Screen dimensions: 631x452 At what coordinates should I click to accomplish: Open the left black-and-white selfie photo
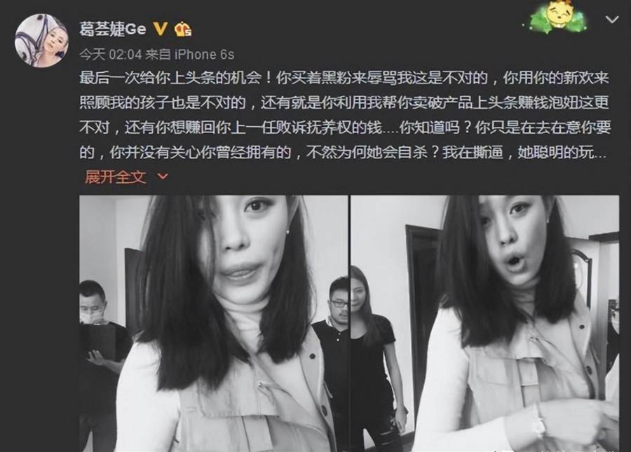coord(214,323)
